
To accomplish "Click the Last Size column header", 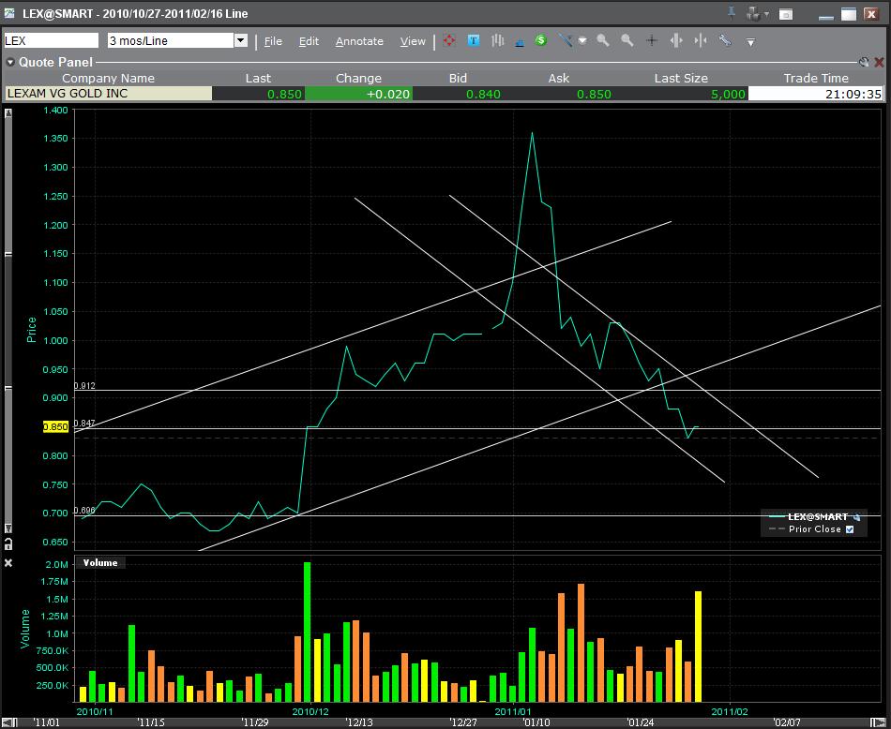I will (x=681, y=79).
